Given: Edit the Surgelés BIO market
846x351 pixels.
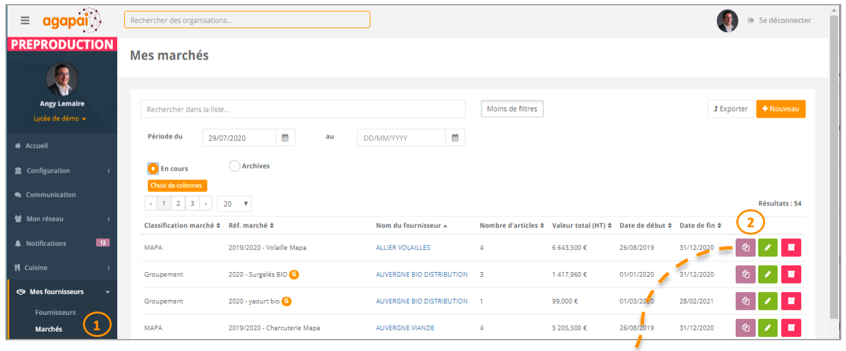Looking at the screenshot, I should click(768, 274).
